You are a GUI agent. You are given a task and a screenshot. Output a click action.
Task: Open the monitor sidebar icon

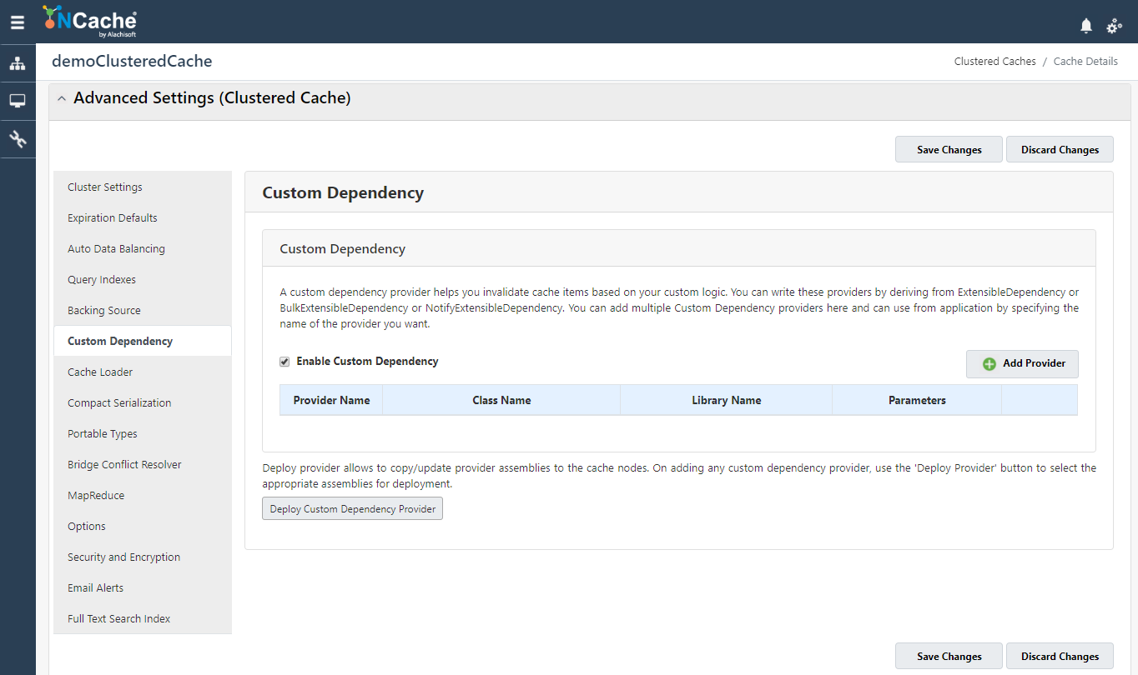point(18,101)
